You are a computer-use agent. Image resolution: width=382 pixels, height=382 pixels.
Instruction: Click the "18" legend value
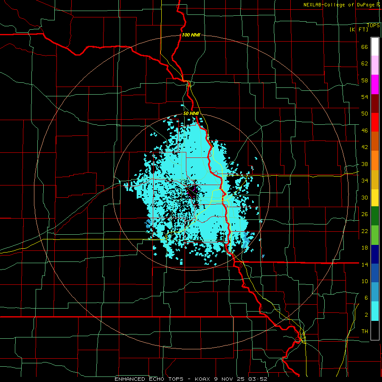pyautogui.click(x=365, y=248)
